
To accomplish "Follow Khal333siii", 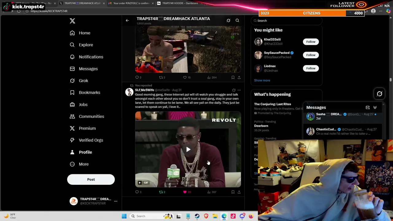I will [x=311, y=42].
